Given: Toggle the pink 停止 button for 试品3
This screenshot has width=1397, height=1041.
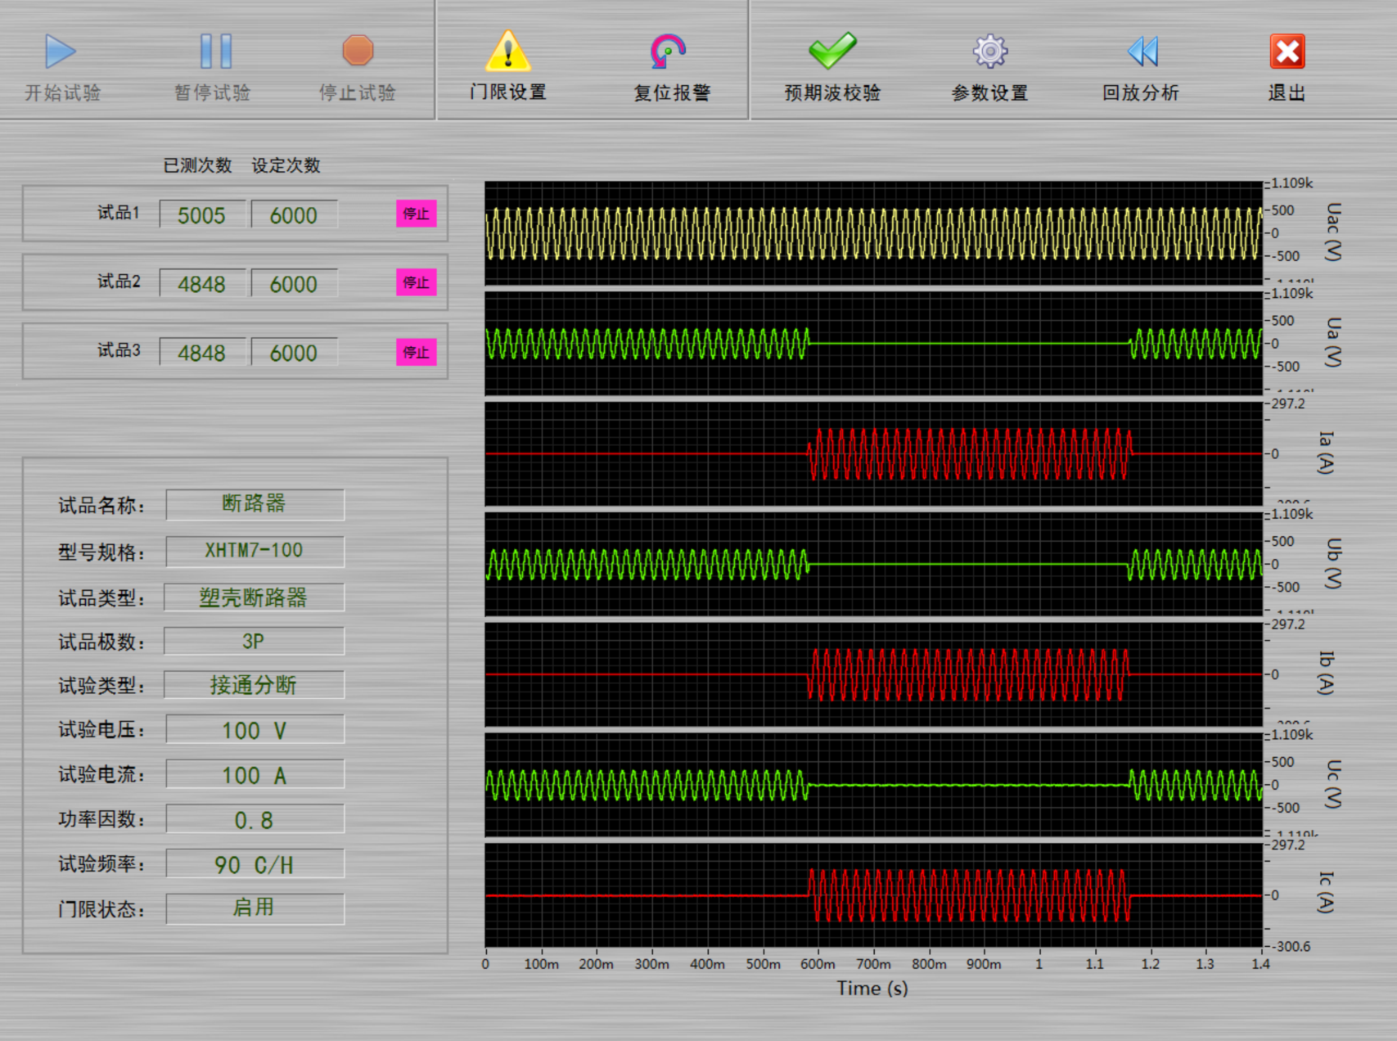Looking at the screenshot, I should 416,352.
